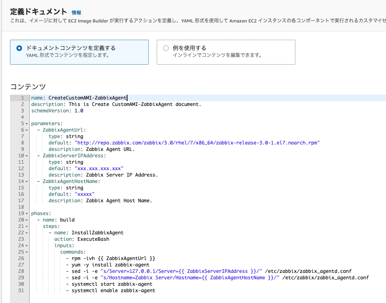Click the 'ExecuteBash' action value
This screenshot has height=303, width=386.
click(93, 239)
